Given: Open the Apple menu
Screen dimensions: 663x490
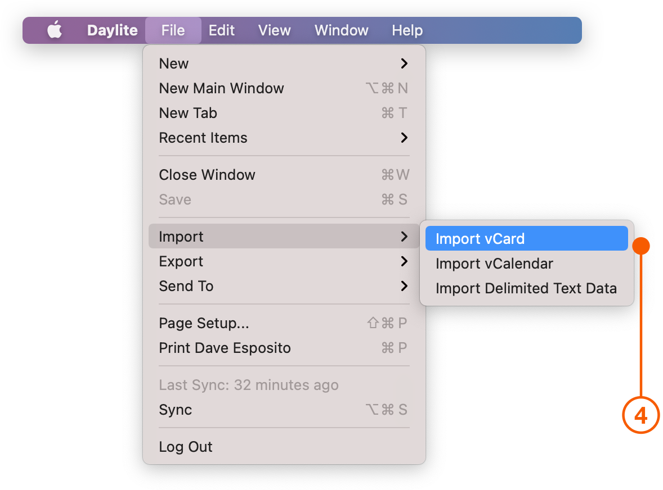Looking at the screenshot, I should 55,30.
